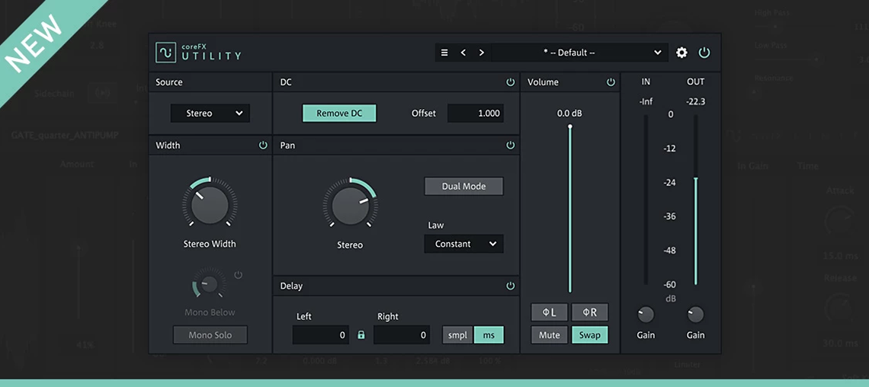The image size is (869, 387).
Task: Toggle Volume section power
Action: 611,82
